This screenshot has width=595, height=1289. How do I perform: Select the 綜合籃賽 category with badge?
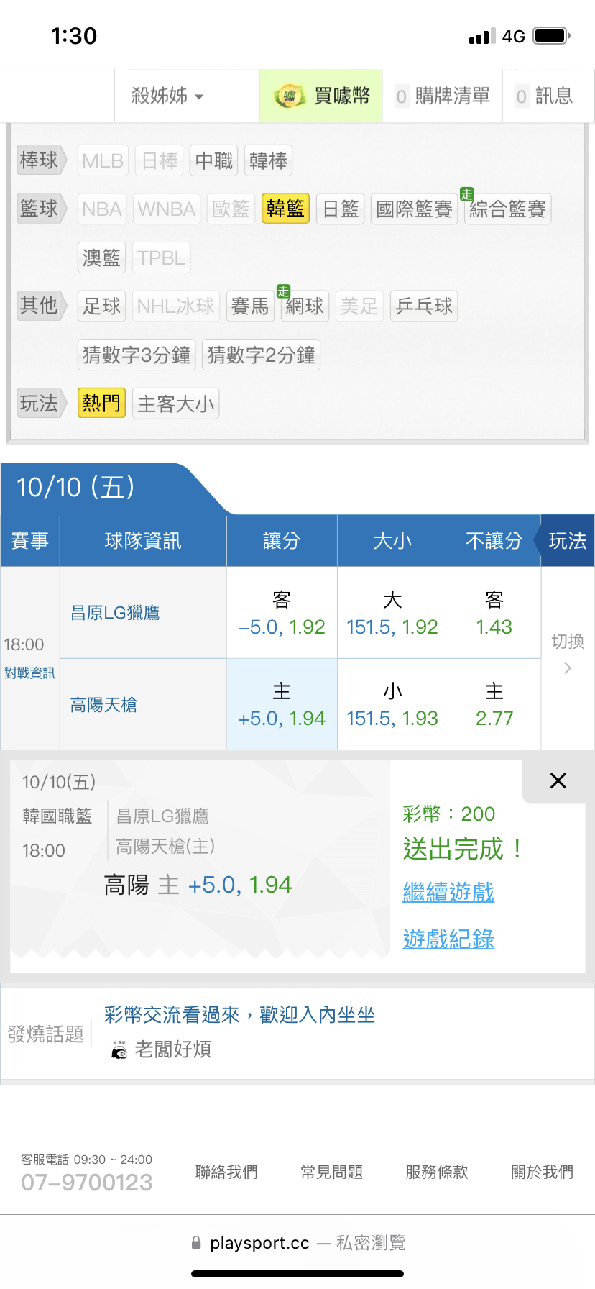tap(507, 209)
